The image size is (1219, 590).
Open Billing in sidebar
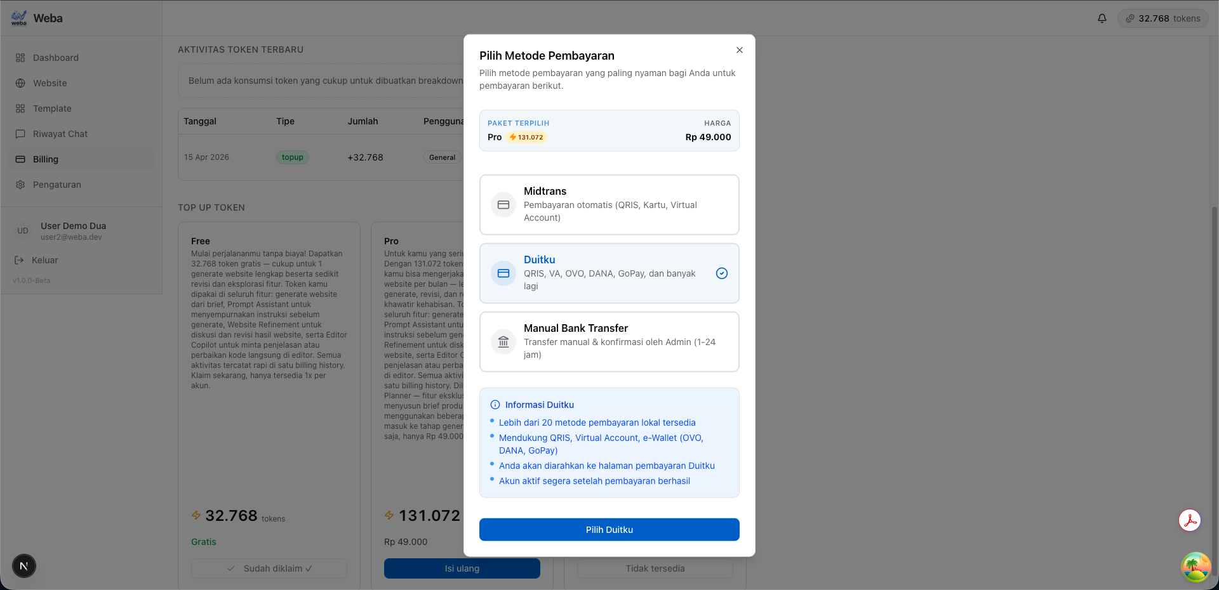pos(81,159)
